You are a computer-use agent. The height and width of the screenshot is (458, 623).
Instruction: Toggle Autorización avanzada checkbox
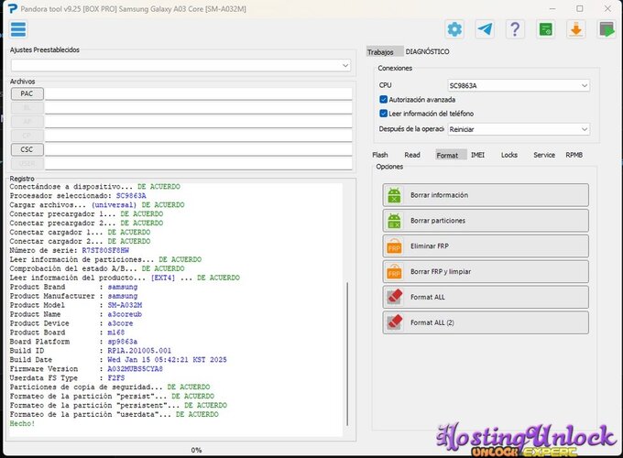pos(383,99)
